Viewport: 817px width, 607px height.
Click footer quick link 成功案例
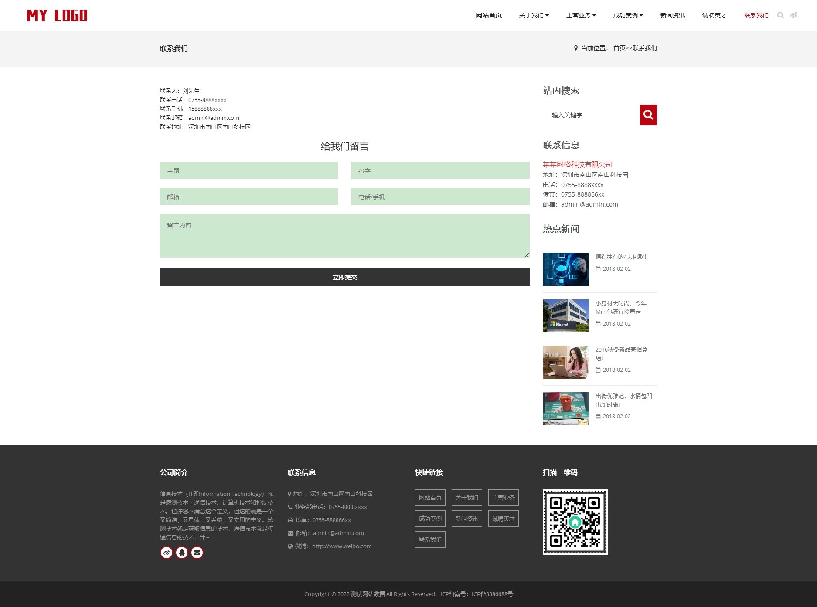pyautogui.click(x=430, y=519)
